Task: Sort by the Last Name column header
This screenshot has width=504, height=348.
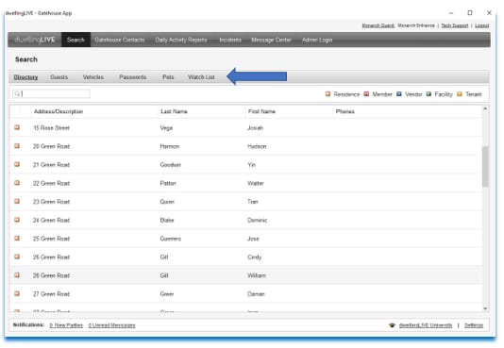Action: [174, 111]
